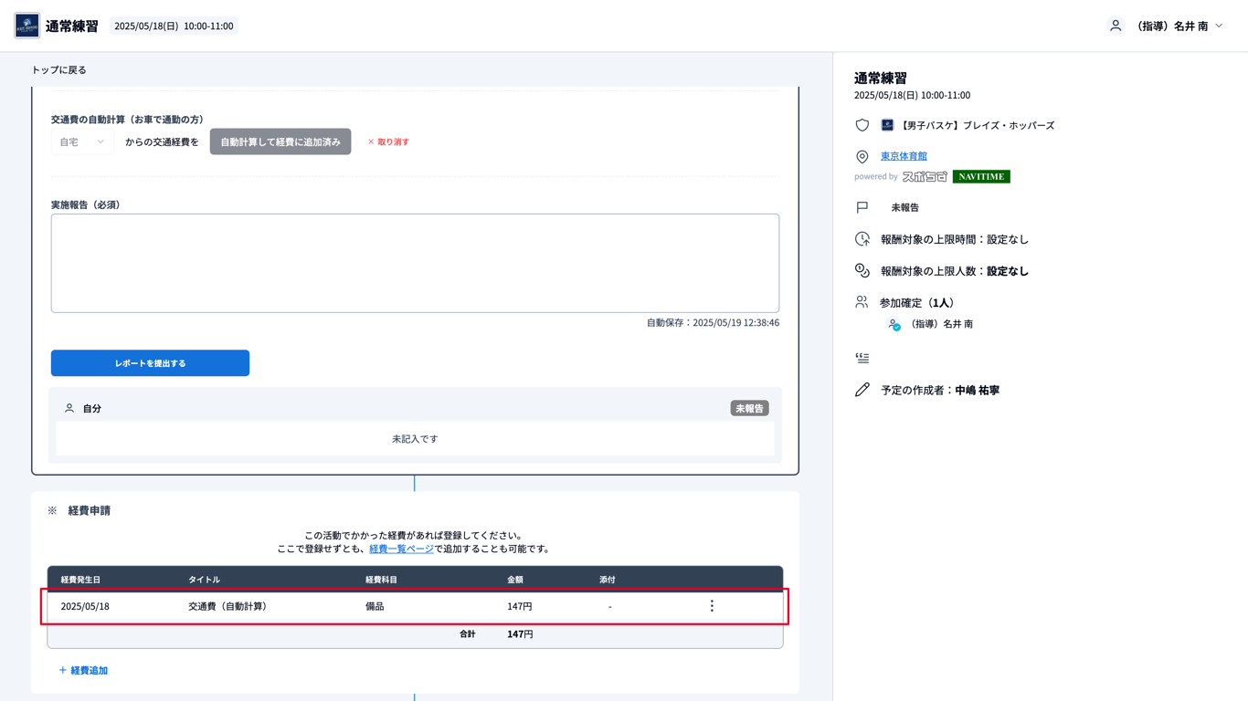Click the notes icon in the side panel
This screenshot has width=1248, height=701.
pyautogui.click(x=862, y=358)
